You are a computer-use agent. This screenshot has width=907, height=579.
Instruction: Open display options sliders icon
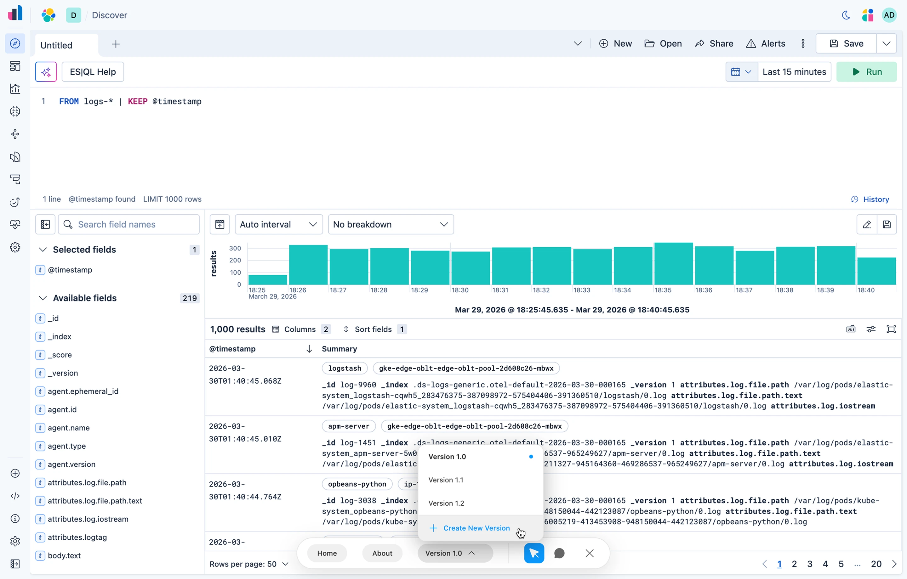871,329
